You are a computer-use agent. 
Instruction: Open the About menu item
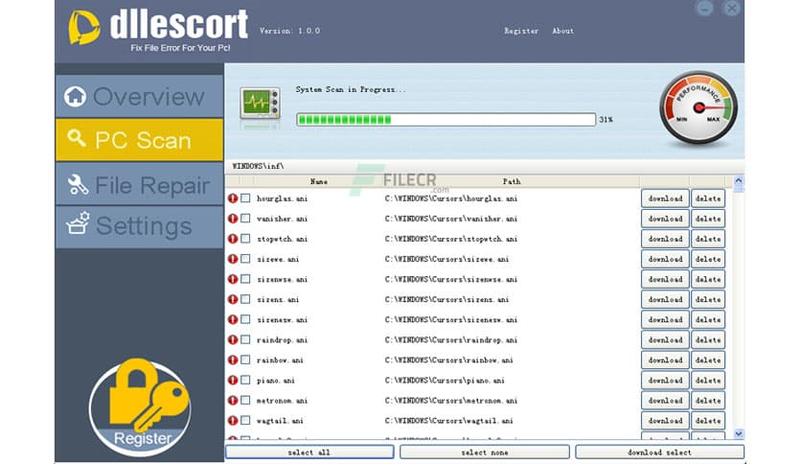(563, 31)
